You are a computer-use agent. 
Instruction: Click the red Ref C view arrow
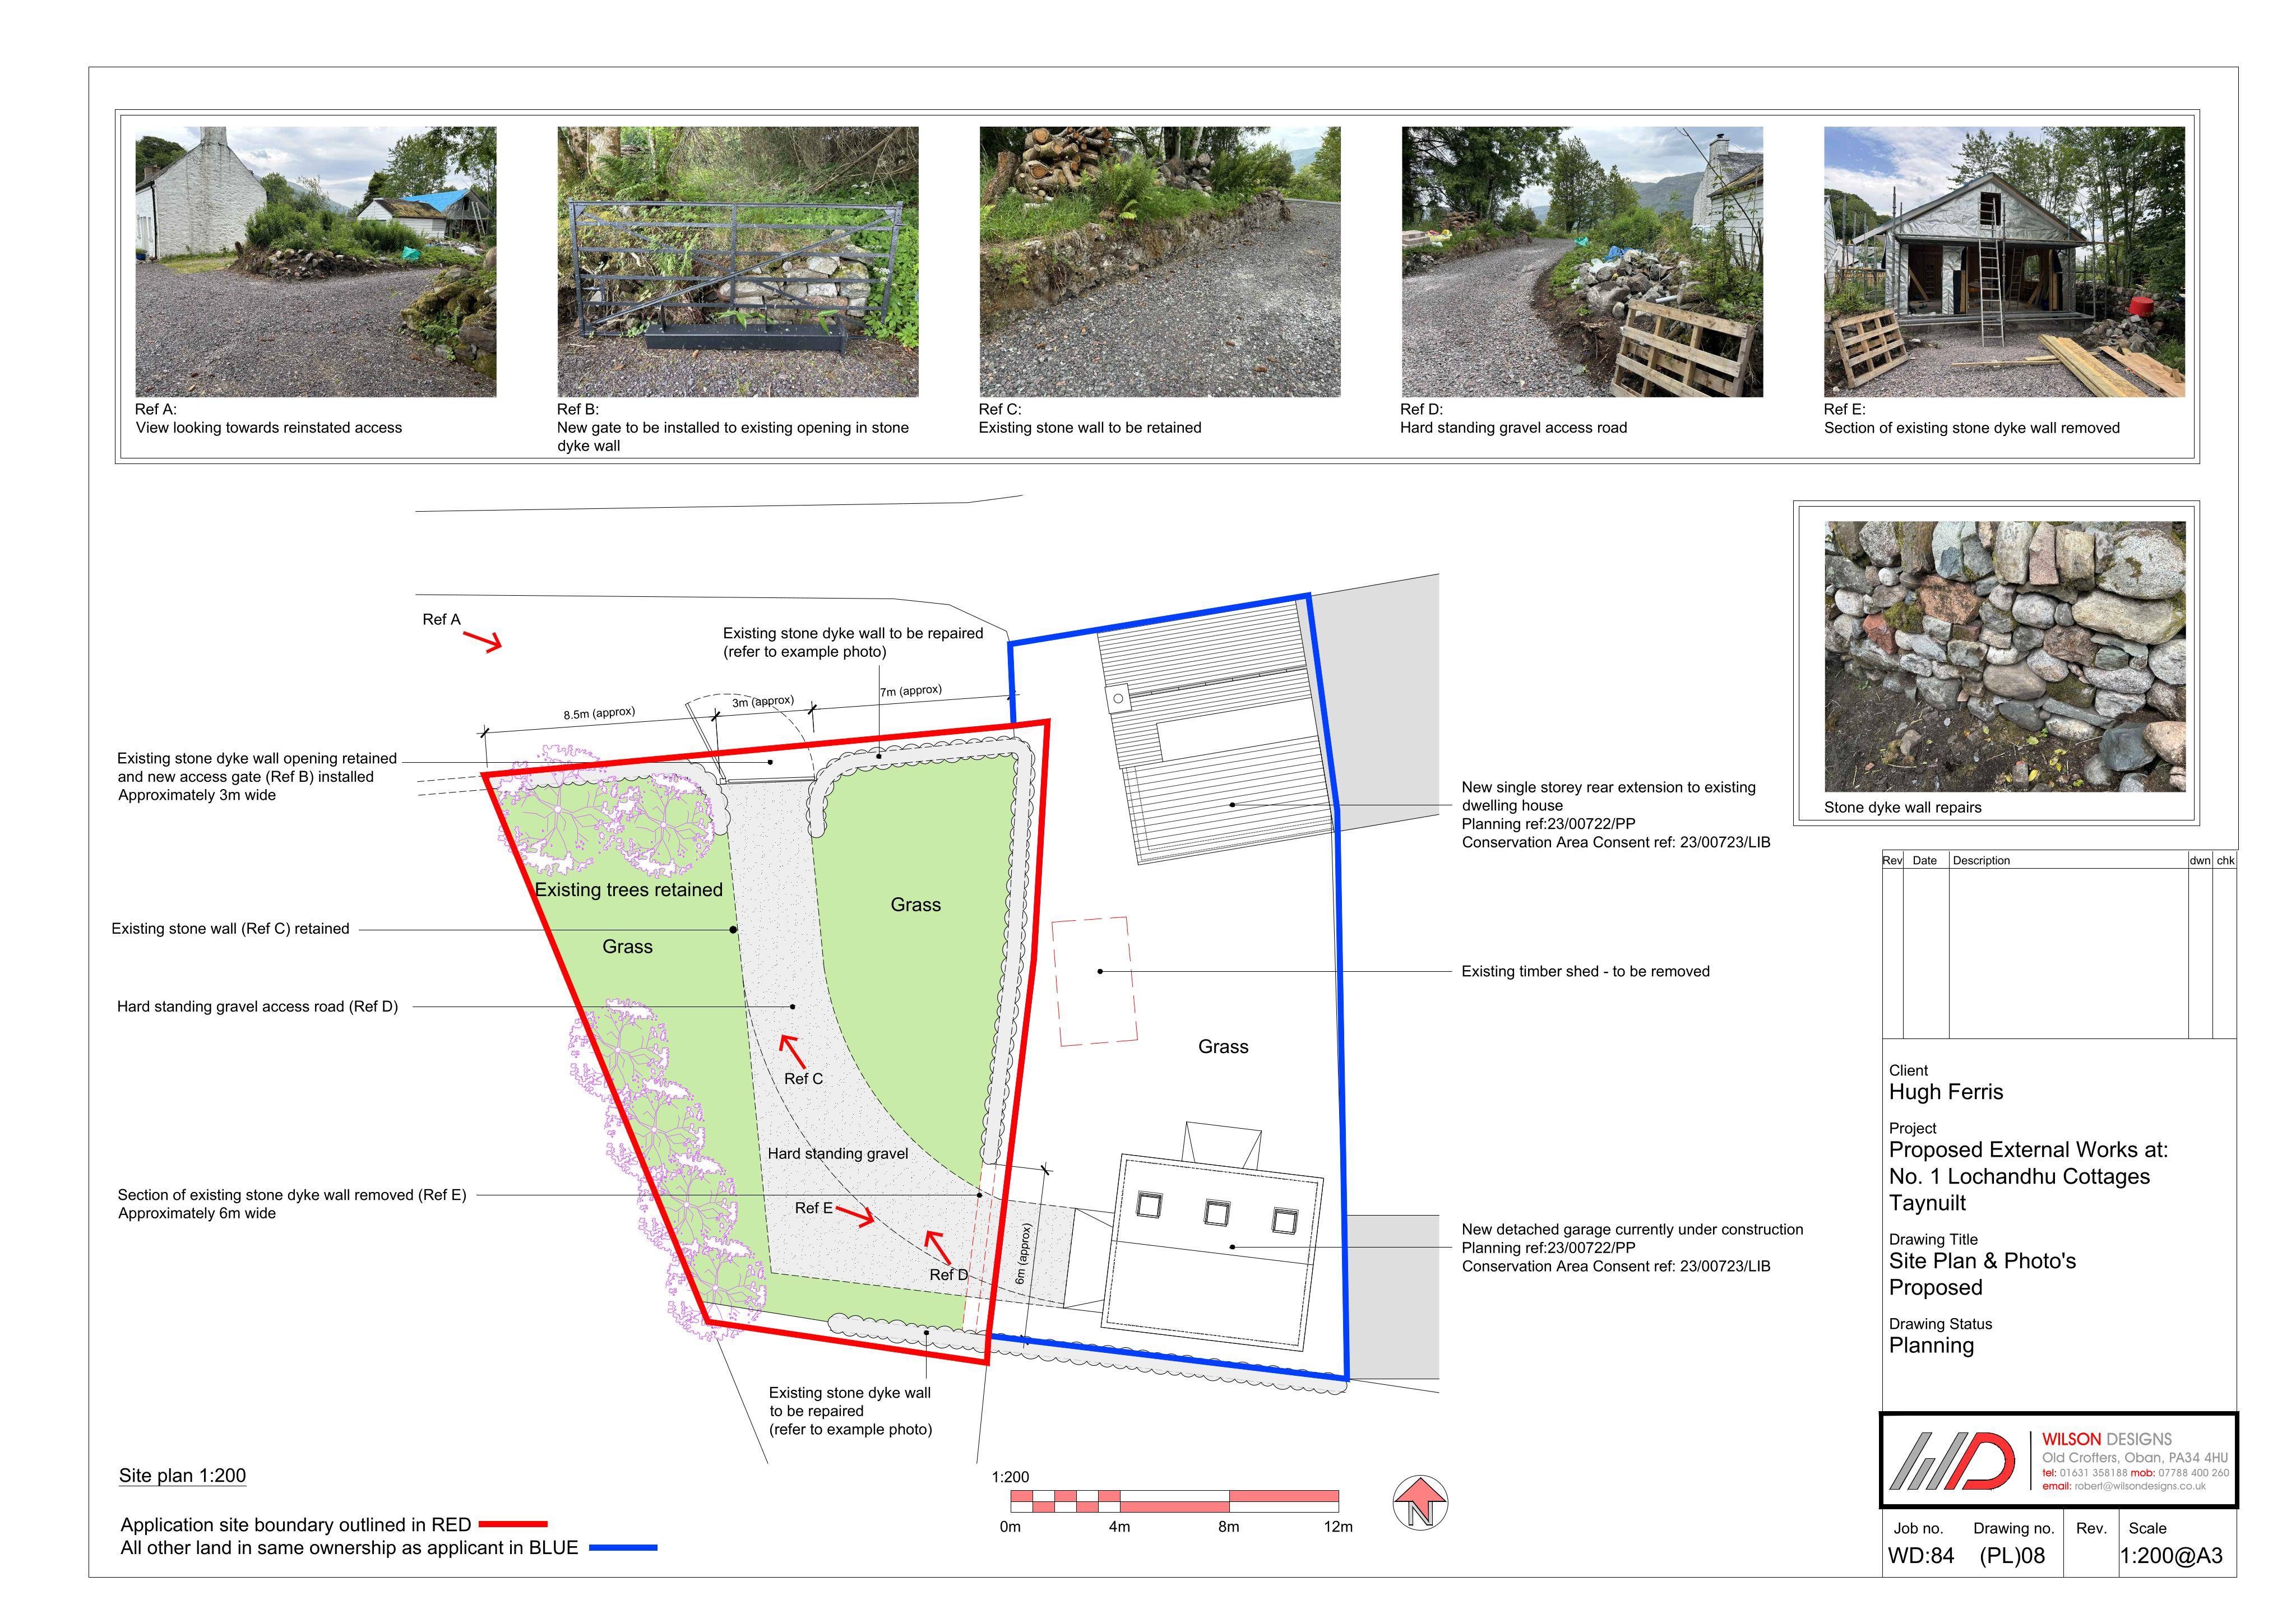tap(793, 1050)
